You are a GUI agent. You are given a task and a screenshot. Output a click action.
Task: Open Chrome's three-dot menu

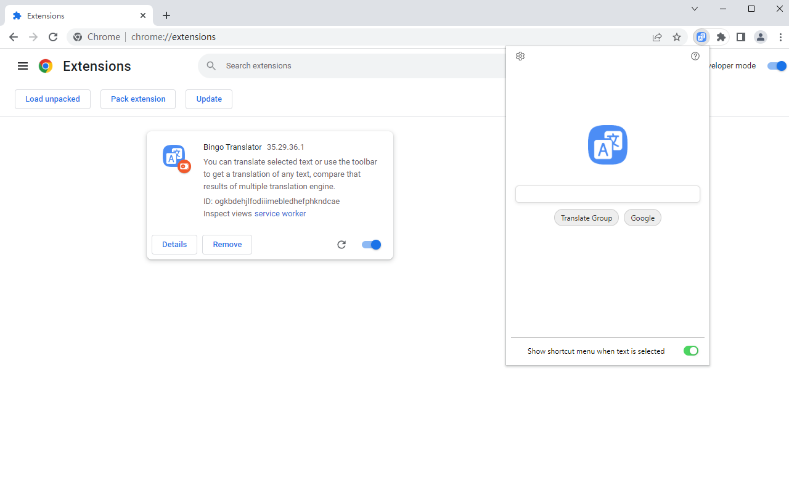[x=780, y=37]
